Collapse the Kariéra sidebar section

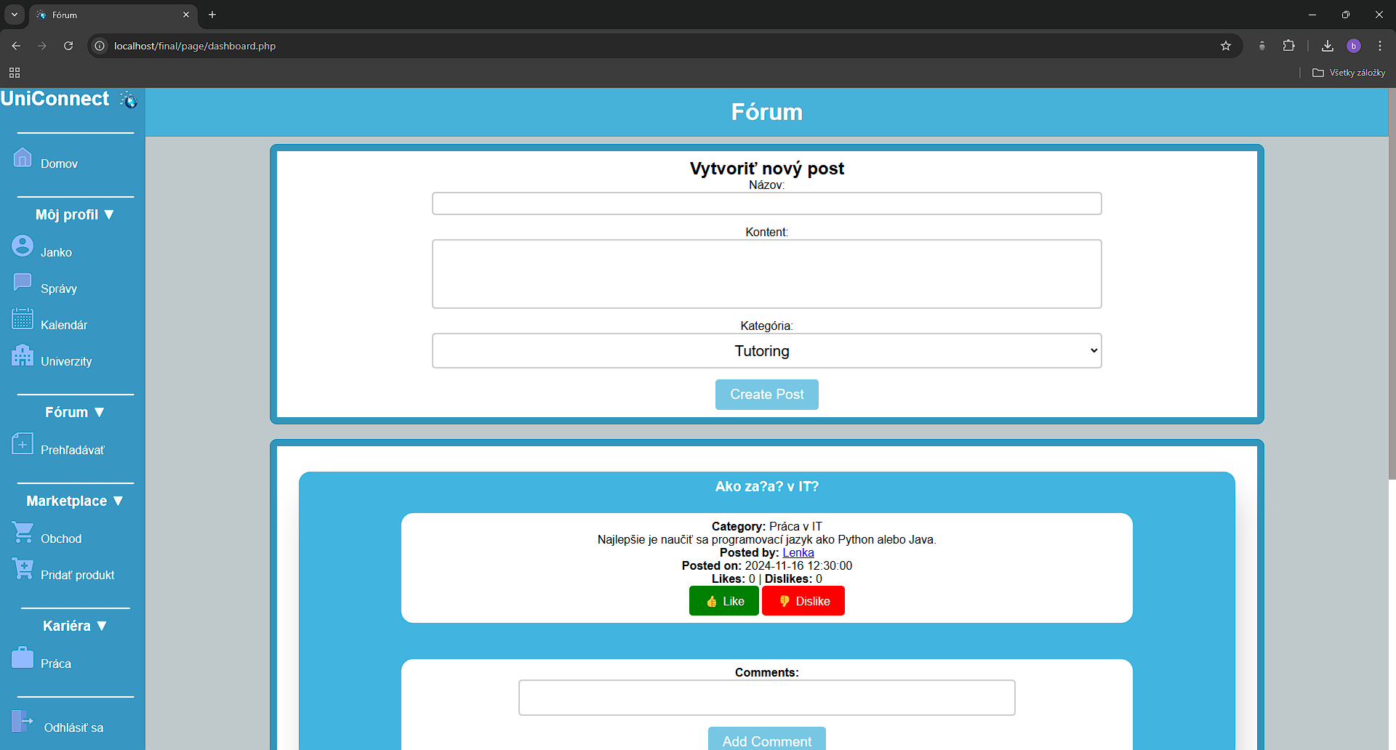pyautogui.click(x=75, y=626)
